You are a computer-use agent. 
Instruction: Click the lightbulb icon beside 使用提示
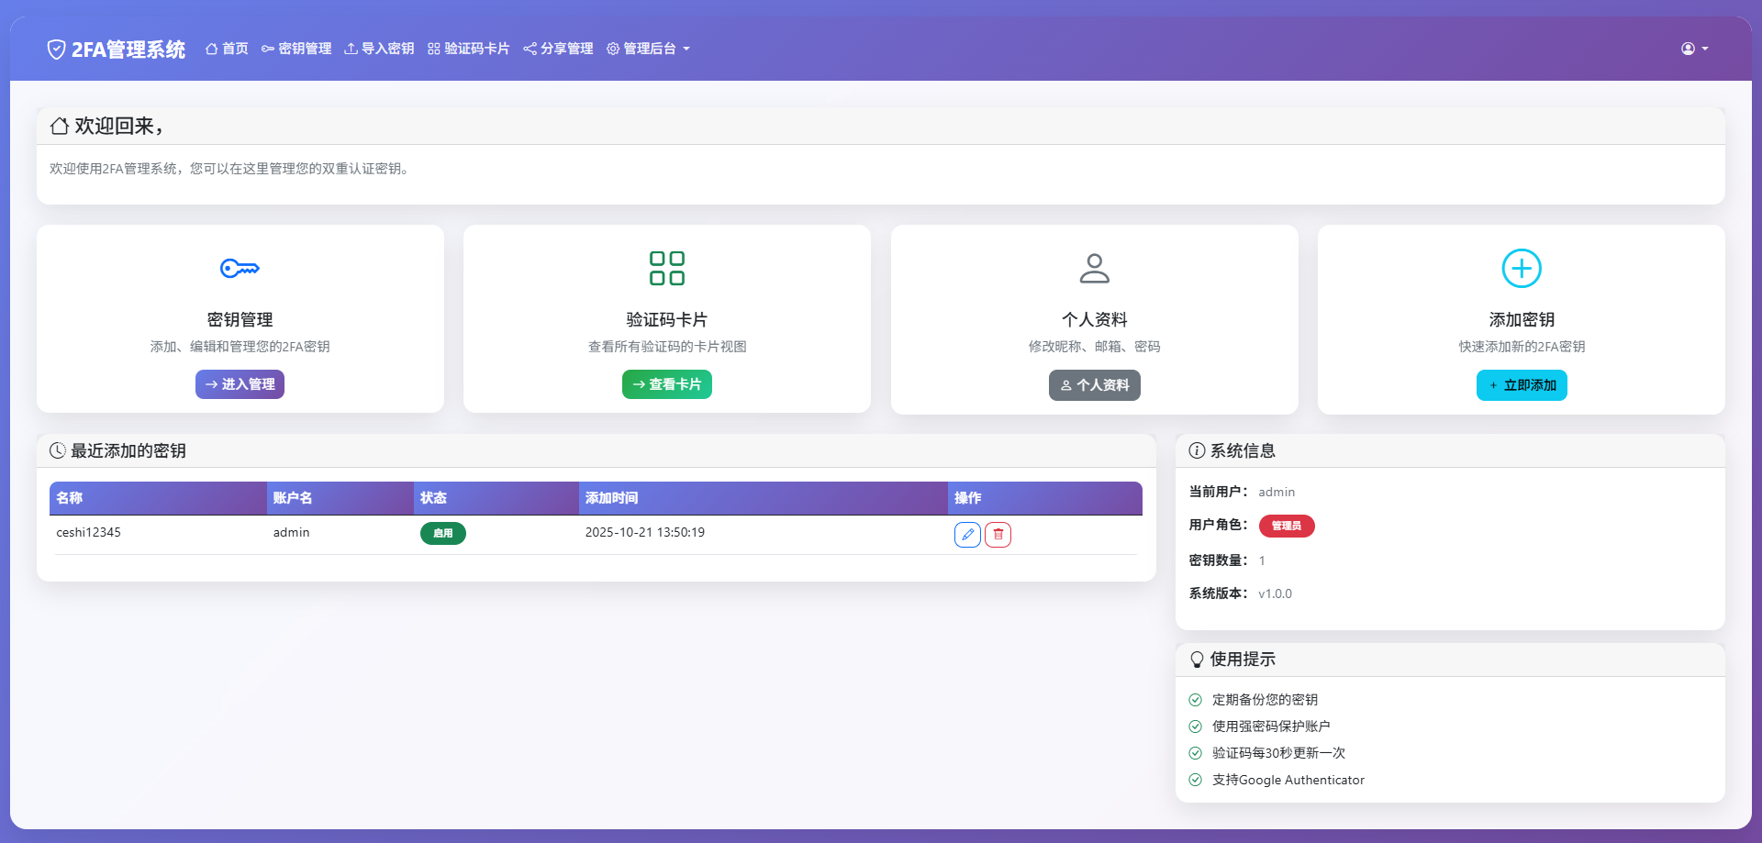tap(1196, 659)
